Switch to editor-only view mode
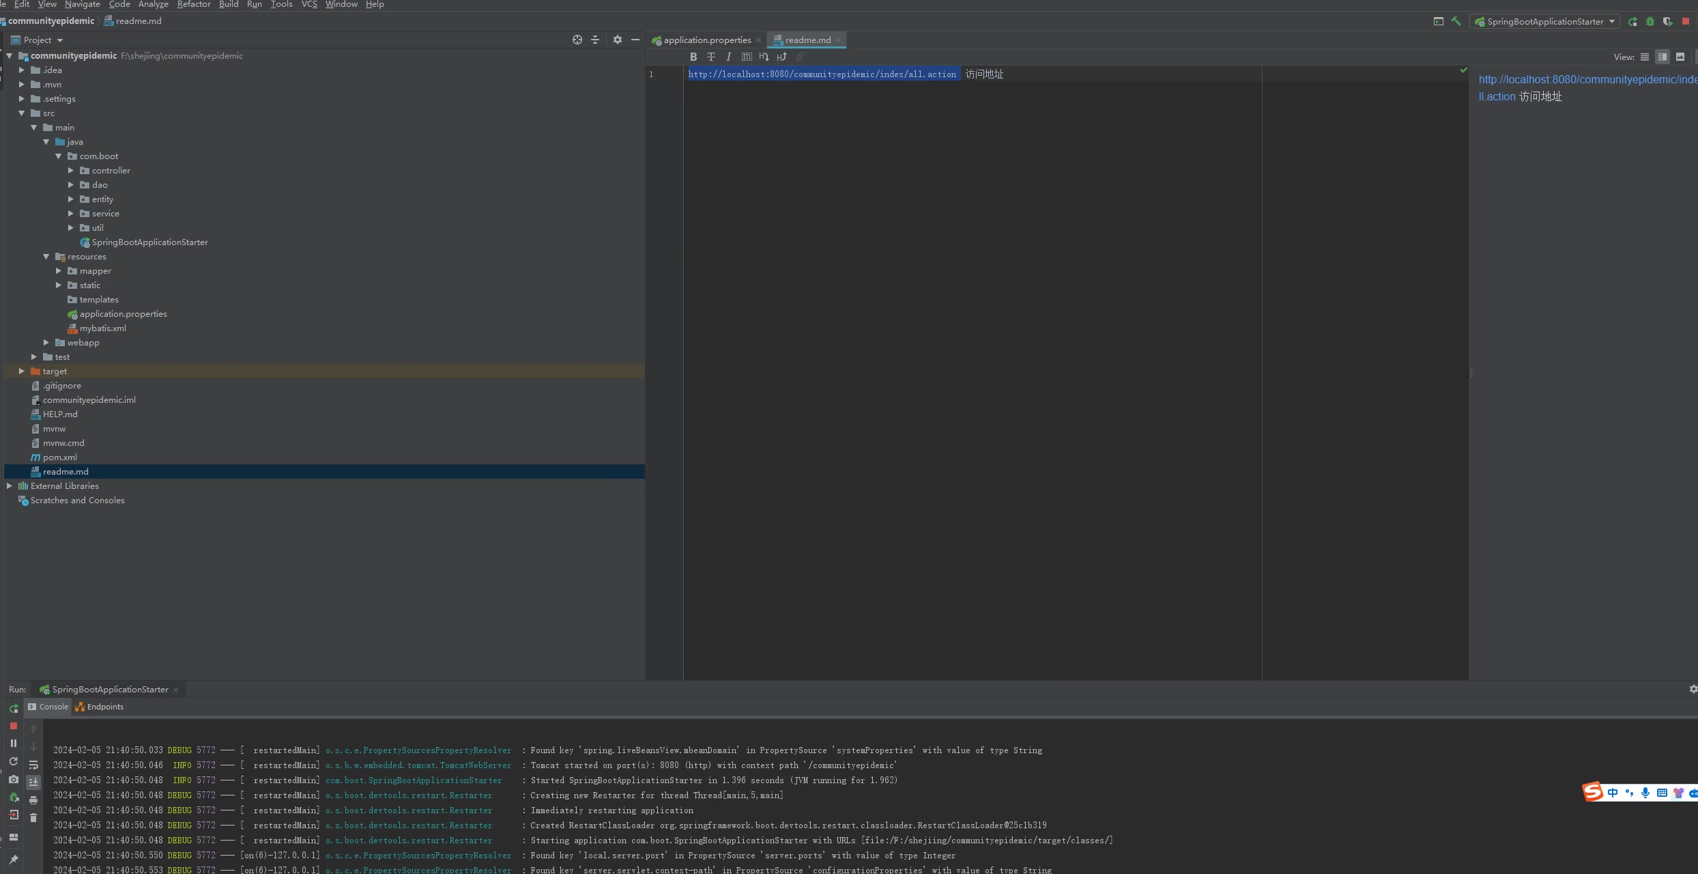This screenshot has height=874, width=1698. point(1644,57)
